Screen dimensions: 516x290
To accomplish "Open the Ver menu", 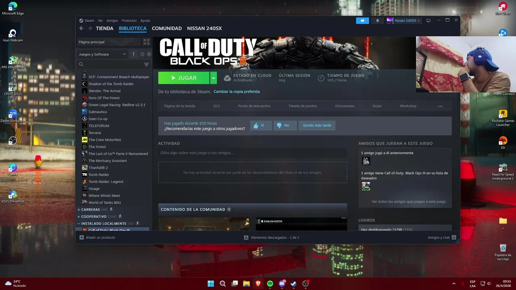I will [100, 21].
